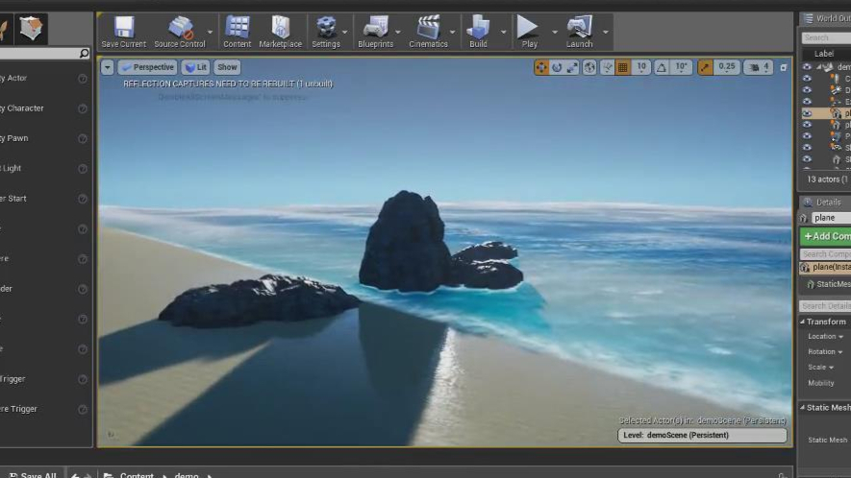The image size is (851, 478).
Task: Click the help icon next to Actor row
Action: 83,79
